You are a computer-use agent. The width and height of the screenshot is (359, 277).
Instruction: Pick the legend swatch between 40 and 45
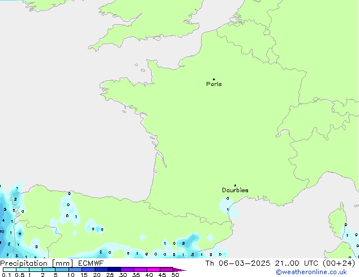click(x=153, y=270)
